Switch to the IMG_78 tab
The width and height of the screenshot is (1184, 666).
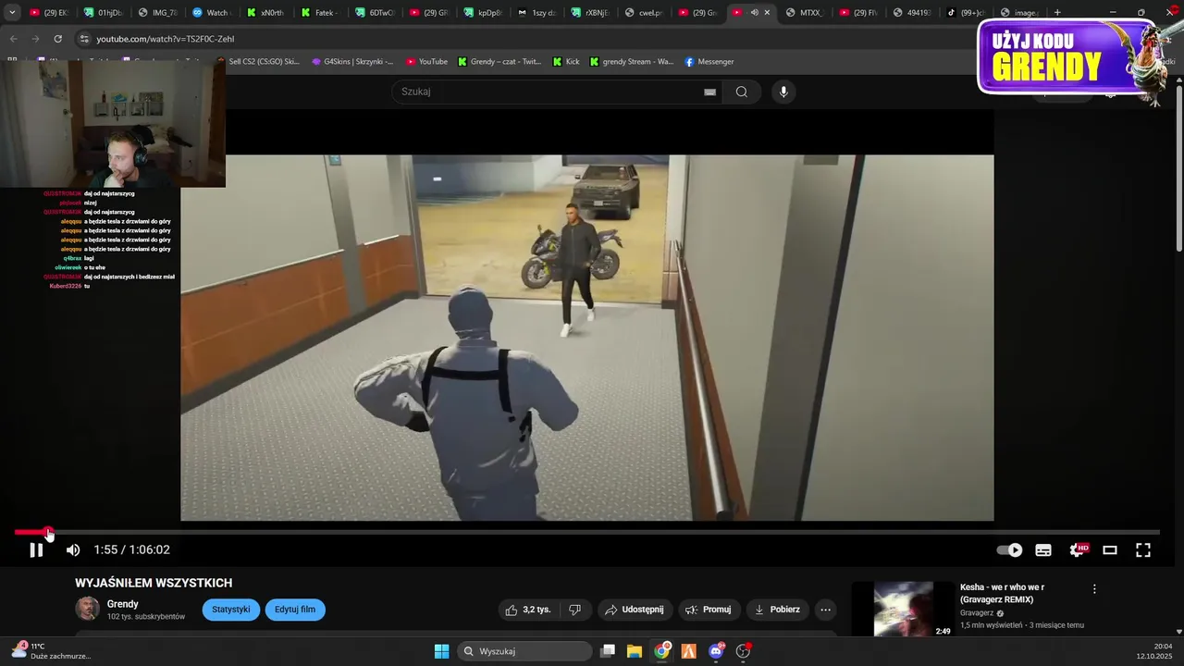pos(157,13)
